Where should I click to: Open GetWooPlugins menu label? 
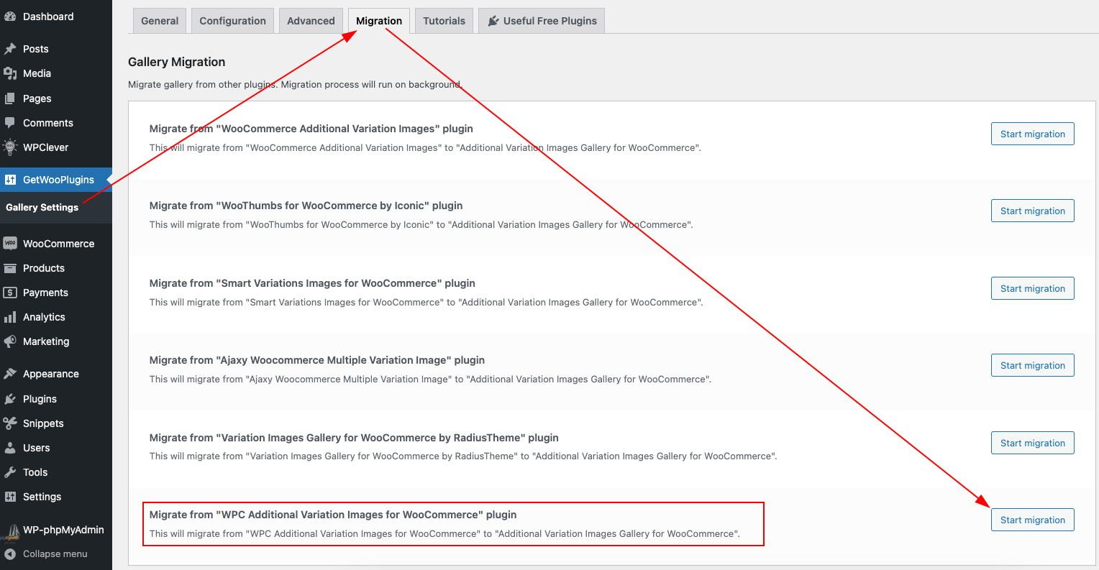(58, 180)
